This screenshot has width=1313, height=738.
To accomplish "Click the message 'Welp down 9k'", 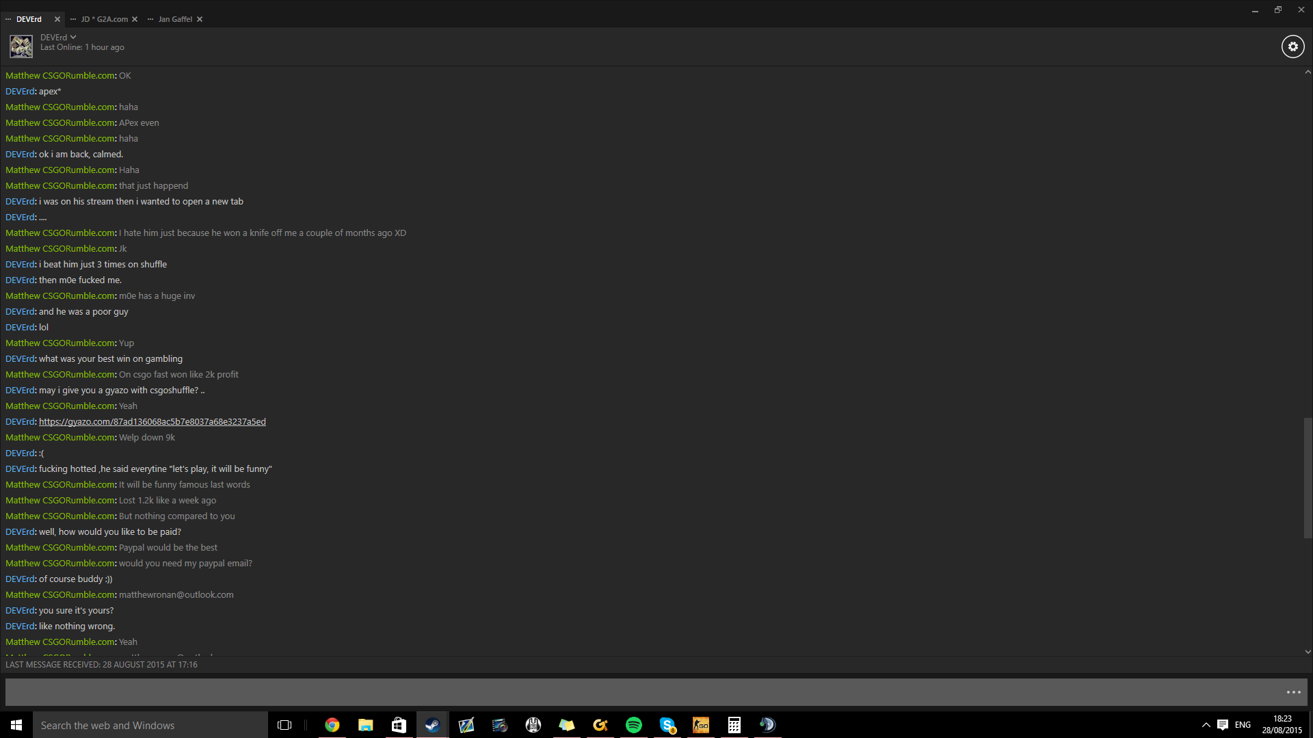I will (x=147, y=438).
